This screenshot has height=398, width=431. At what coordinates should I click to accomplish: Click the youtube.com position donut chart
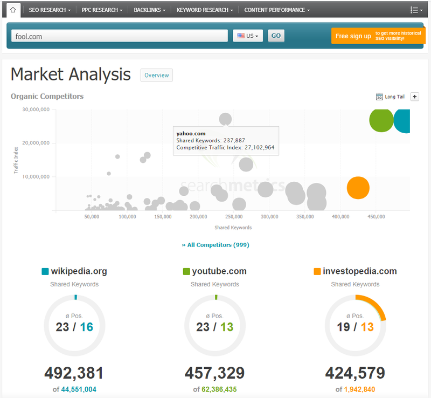tap(215, 325)
